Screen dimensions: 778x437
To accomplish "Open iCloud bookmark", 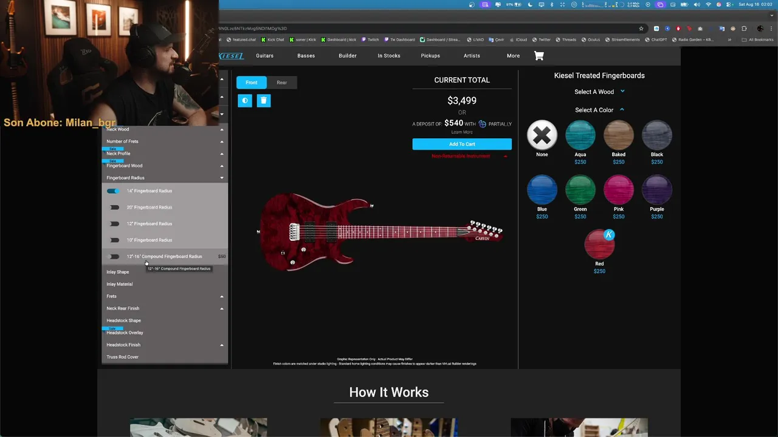I will point(518,39).
